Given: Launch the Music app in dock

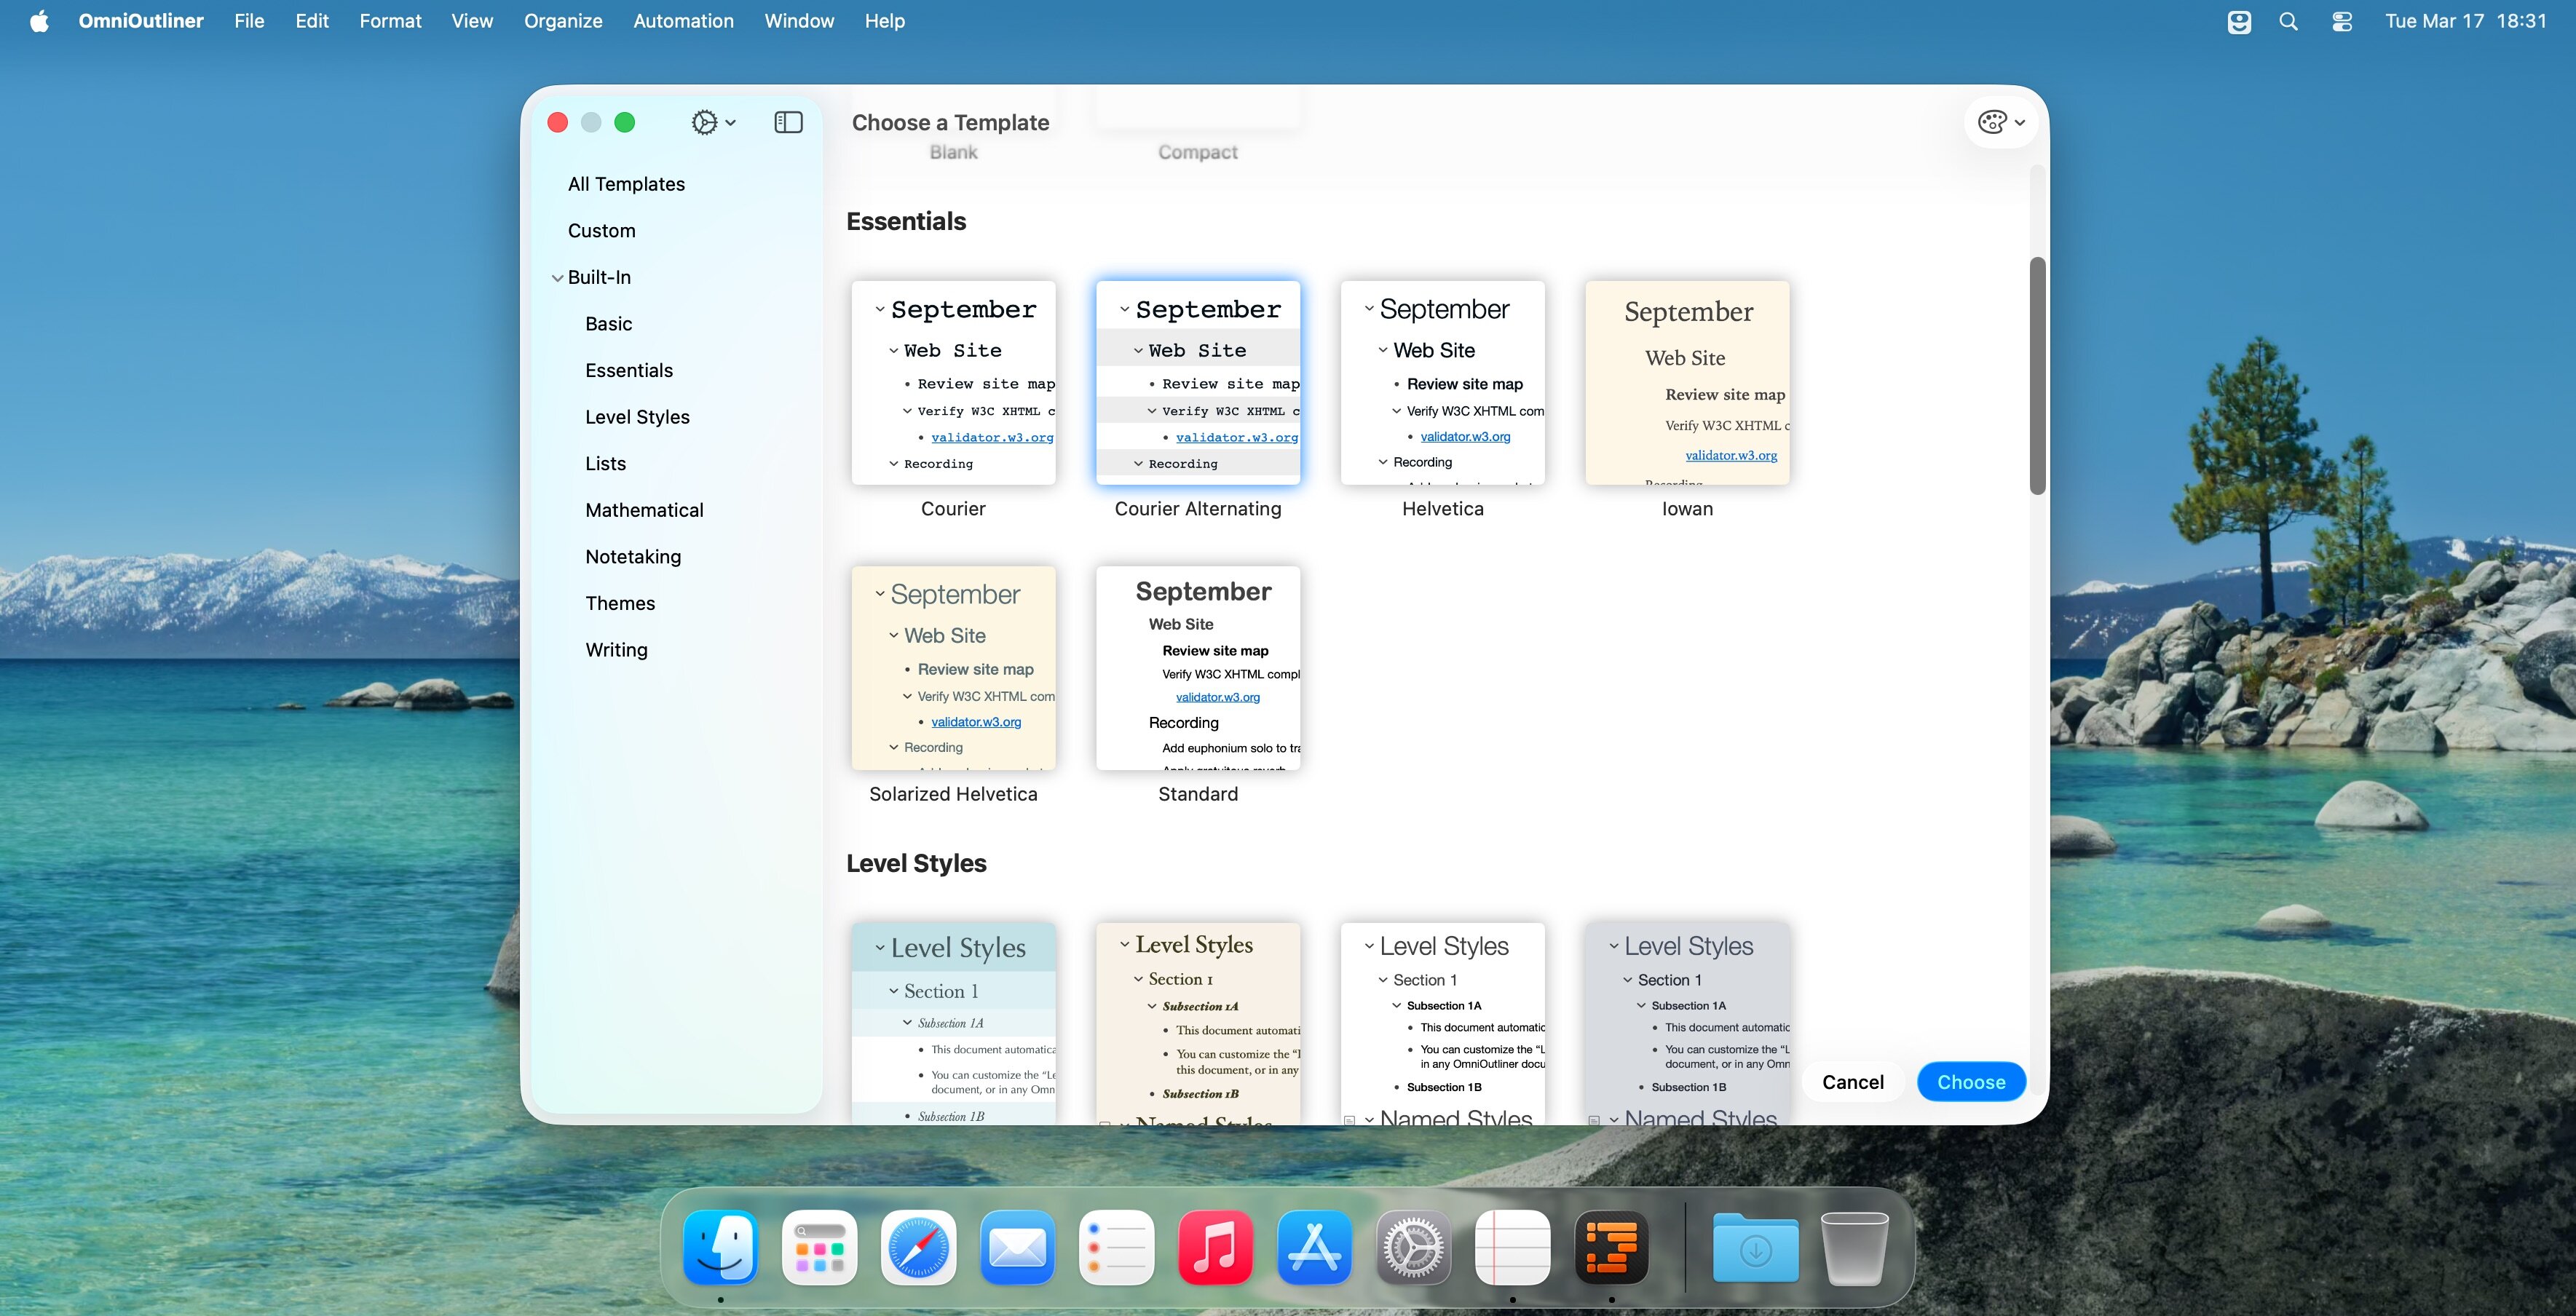Looking at the screenshot, I should [x=1215, y=1247].
